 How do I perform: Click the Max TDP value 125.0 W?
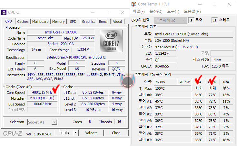click(87, 38)
